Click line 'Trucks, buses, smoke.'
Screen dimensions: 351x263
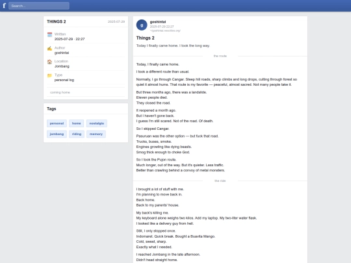pyautogui.click(x=154, y=142)
